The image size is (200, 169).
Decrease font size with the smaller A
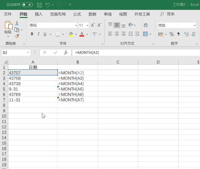(99, 25)
